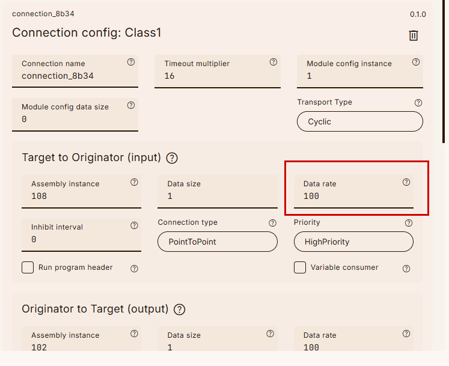Open Transport Type help icon

tap(418, 103)
